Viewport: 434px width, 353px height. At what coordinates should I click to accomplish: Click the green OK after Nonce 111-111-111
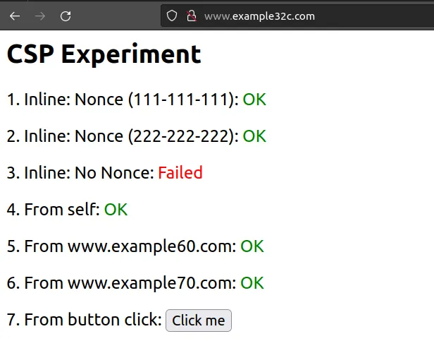coord(254,100)
